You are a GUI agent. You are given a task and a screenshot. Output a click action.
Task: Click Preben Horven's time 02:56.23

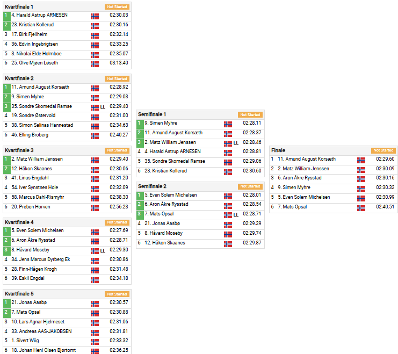(x=119, y=207)
